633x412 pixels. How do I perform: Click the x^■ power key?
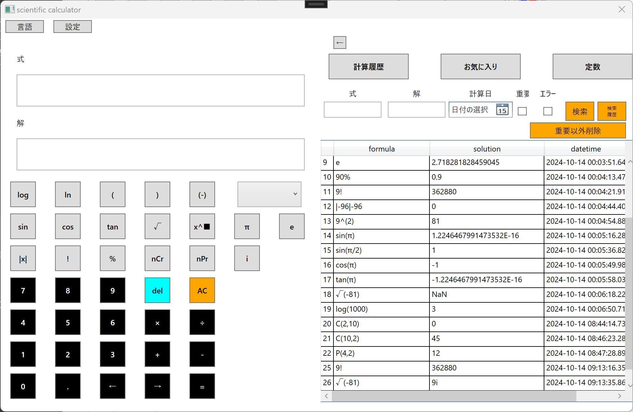(202, 227)
